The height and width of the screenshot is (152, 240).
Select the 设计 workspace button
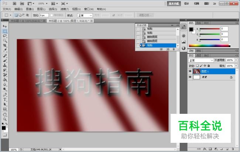[x=186, y=4]
